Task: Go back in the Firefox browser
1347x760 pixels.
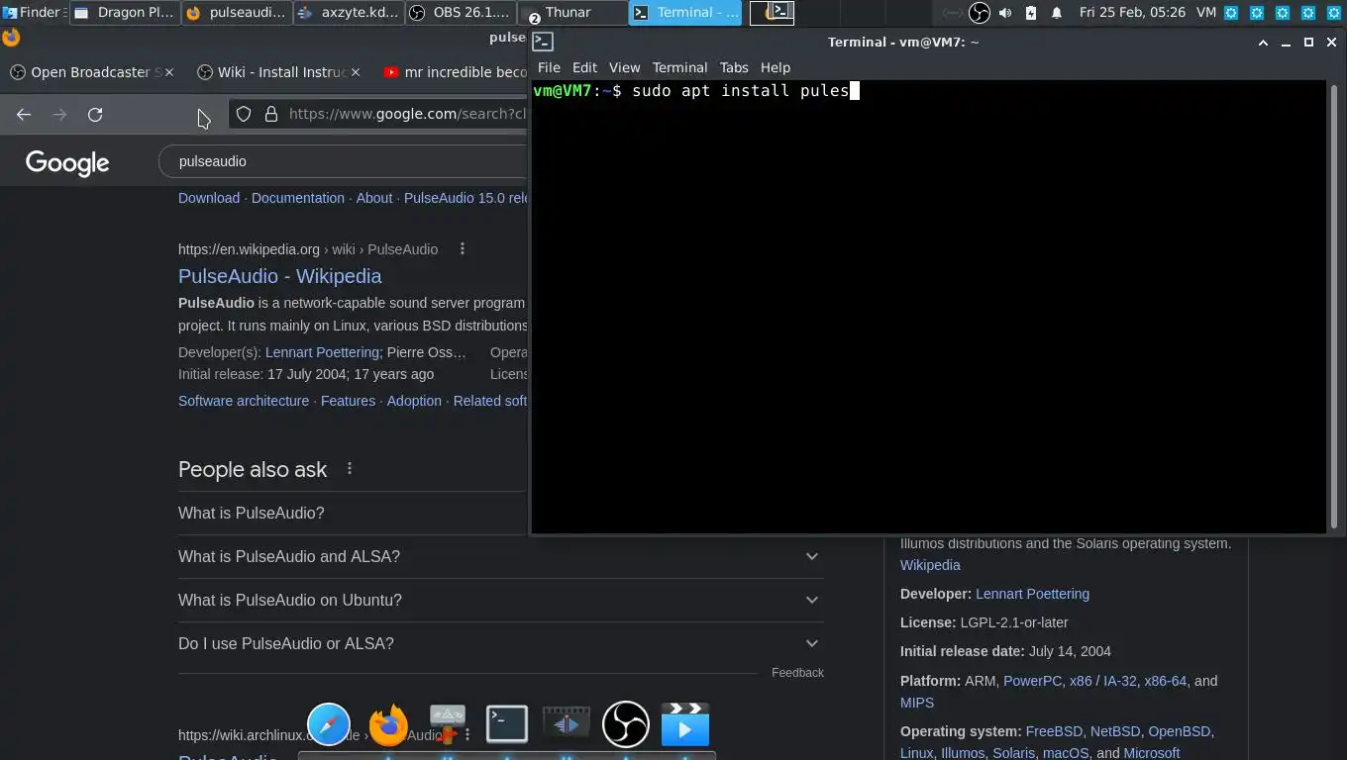Action: tap(24, 114)
